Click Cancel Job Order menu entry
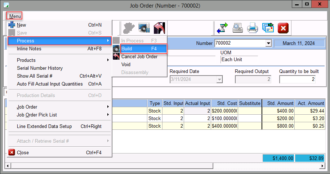 pos(139,56)
